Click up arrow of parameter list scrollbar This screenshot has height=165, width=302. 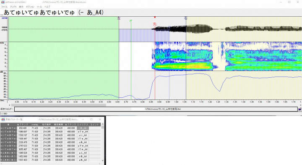coord(102,124)
